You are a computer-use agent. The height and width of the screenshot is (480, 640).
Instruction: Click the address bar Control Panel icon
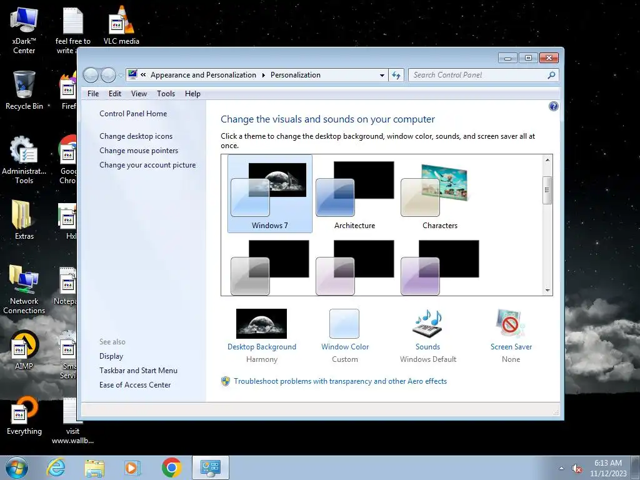click(x=132, y=74)
